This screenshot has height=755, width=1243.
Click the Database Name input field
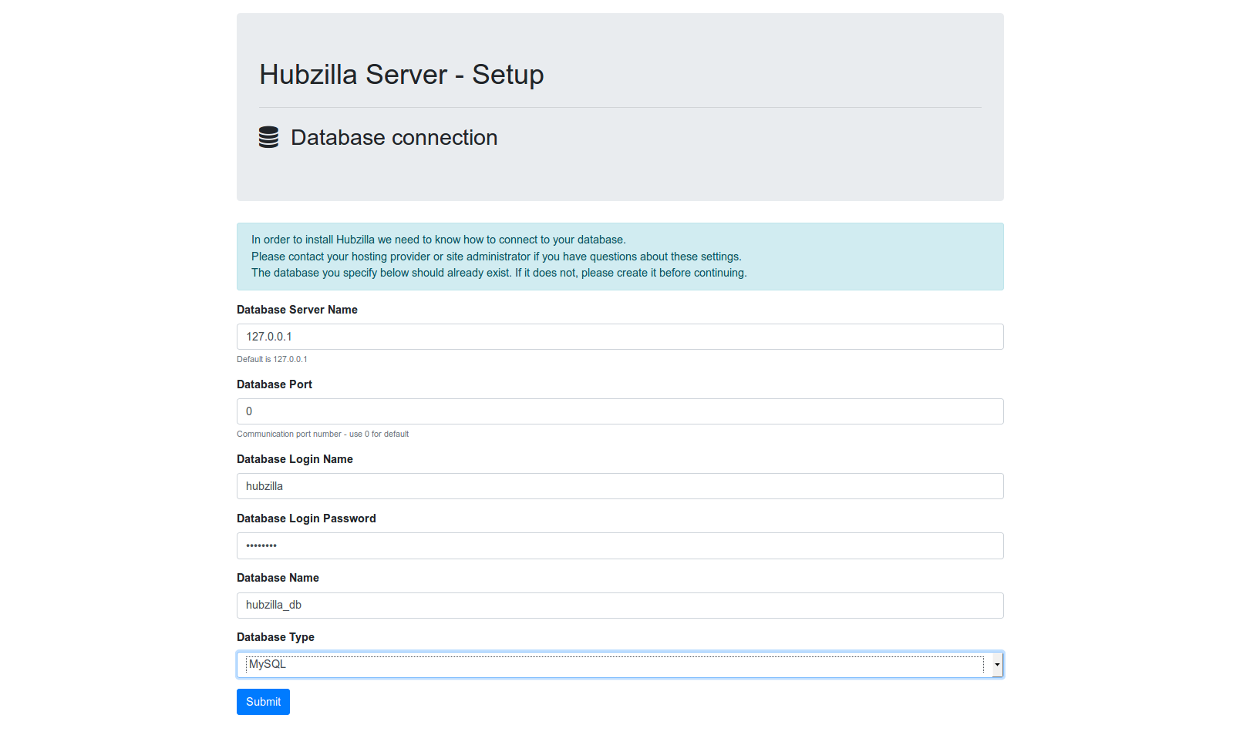point(620,606)
